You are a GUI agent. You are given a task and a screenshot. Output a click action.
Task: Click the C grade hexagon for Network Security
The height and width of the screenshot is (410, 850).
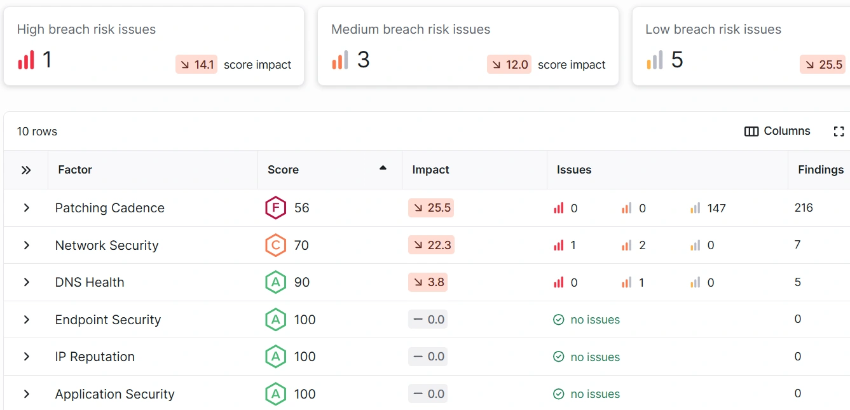click(275, 245)
